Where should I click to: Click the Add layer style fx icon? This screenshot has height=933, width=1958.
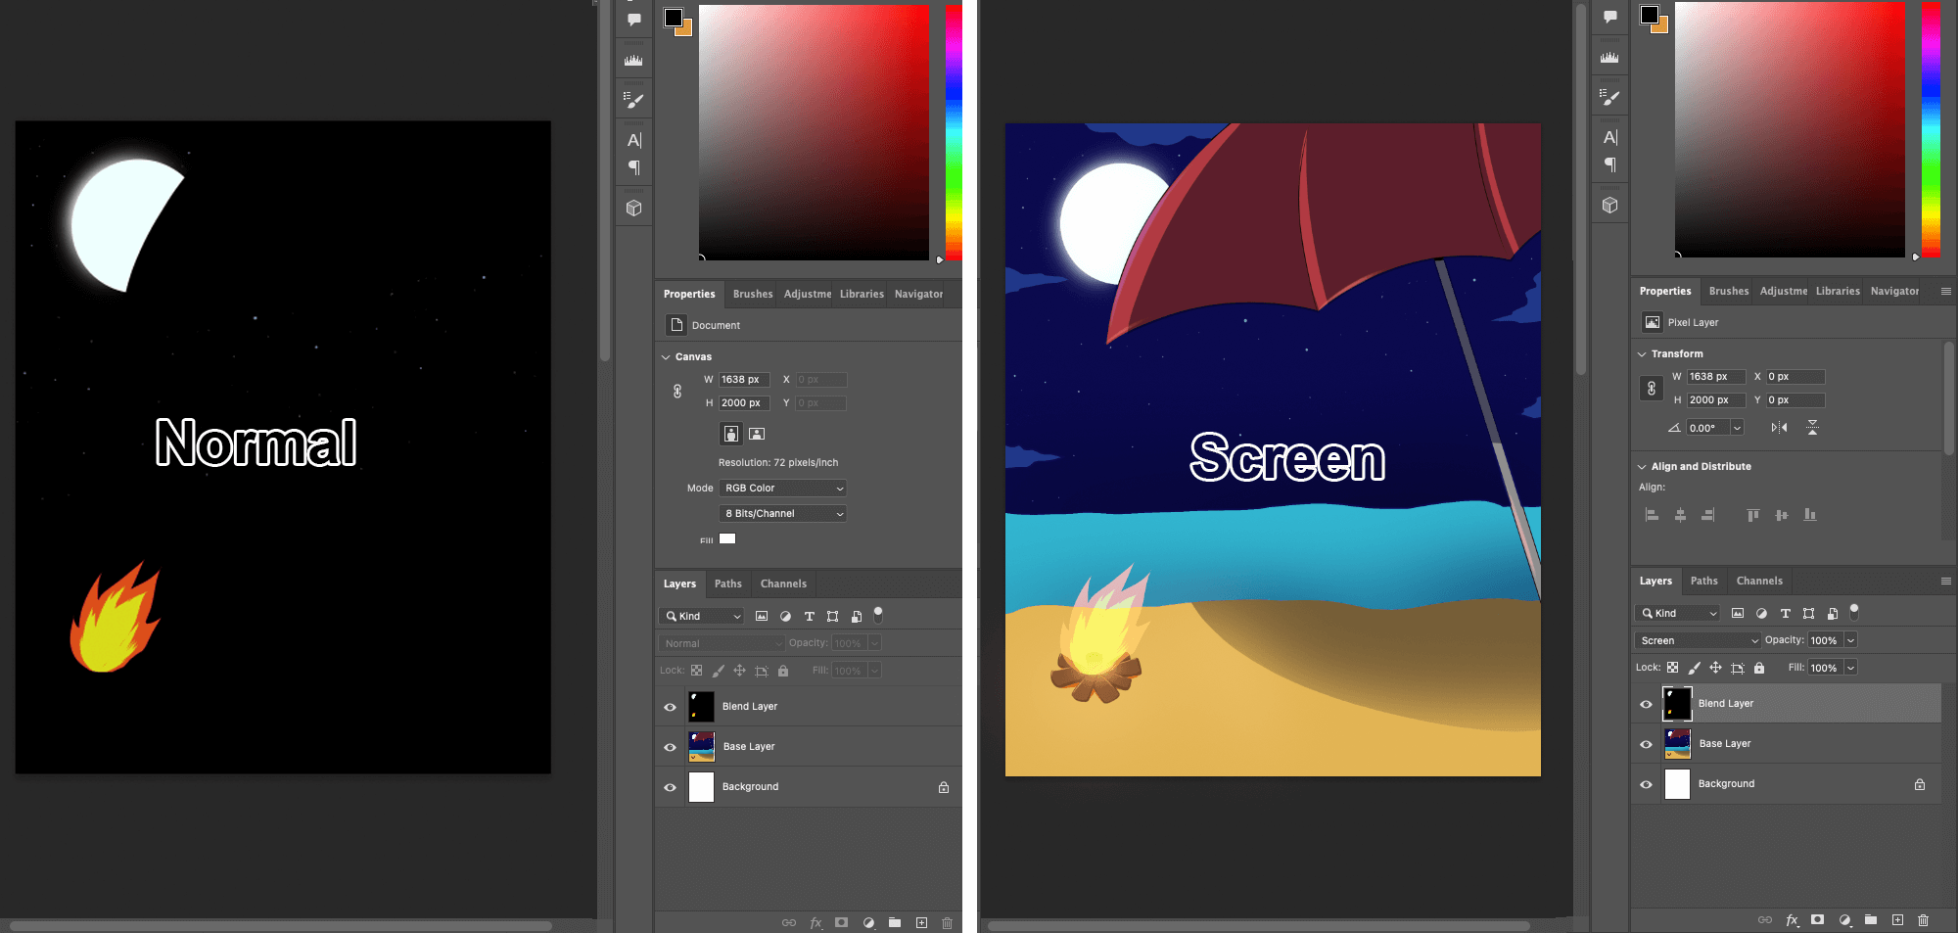(816, 922)
